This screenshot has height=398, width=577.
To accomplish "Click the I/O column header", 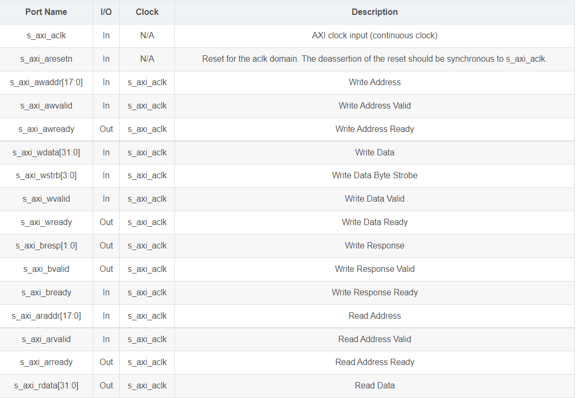I will [106, 12].
